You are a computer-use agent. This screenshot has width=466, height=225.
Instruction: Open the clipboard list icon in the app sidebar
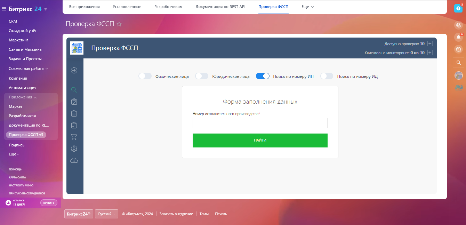74,113
